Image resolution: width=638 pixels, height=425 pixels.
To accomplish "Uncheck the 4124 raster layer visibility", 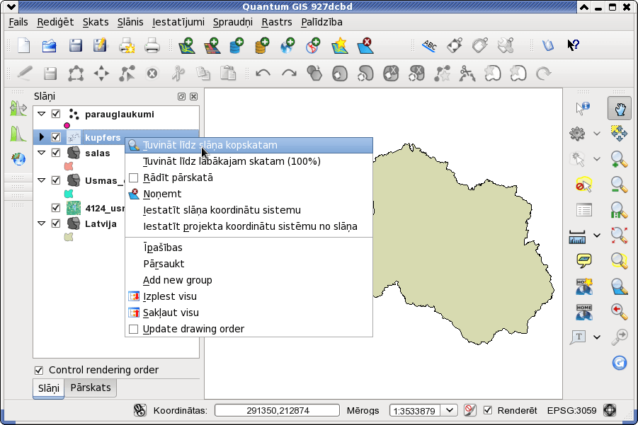I will pos(56,208).
